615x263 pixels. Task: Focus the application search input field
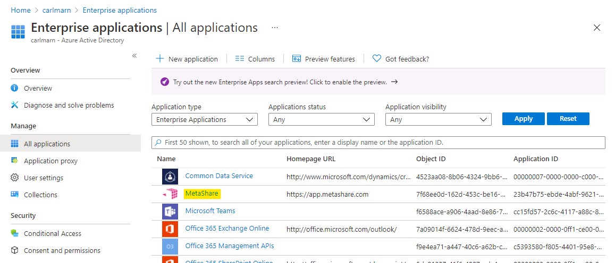[378, 143]
